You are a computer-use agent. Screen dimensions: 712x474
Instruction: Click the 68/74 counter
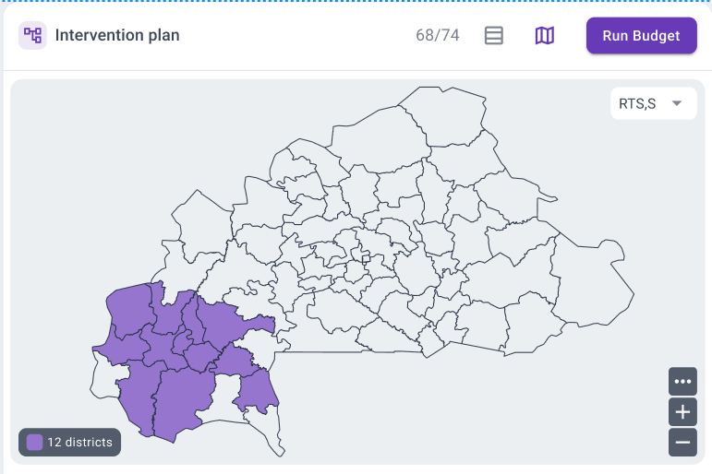(x=437, y=36)
